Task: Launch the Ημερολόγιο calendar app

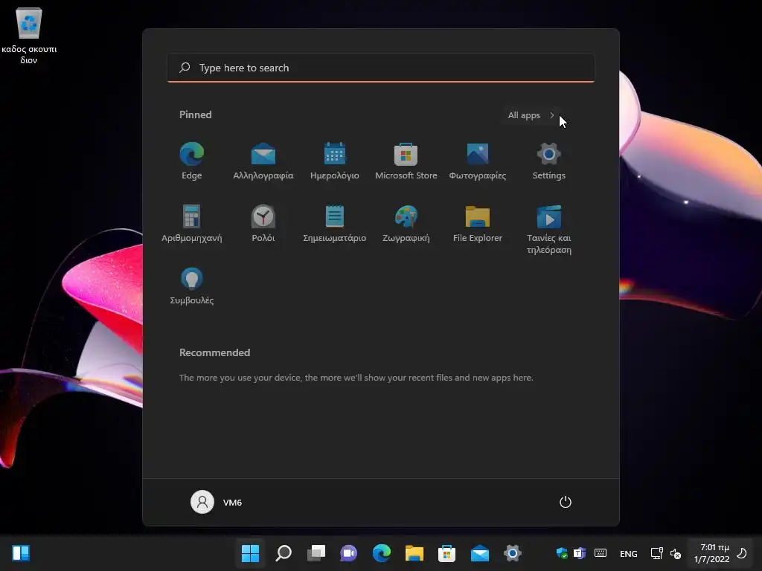Action: [x=334, y=161]
